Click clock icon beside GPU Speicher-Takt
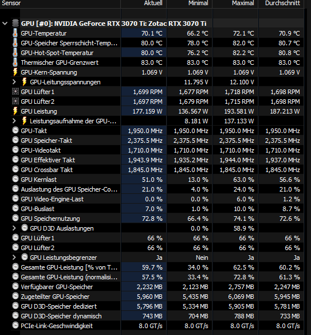The width and height of the screenshot is (311, 335). tap(15, 140)
